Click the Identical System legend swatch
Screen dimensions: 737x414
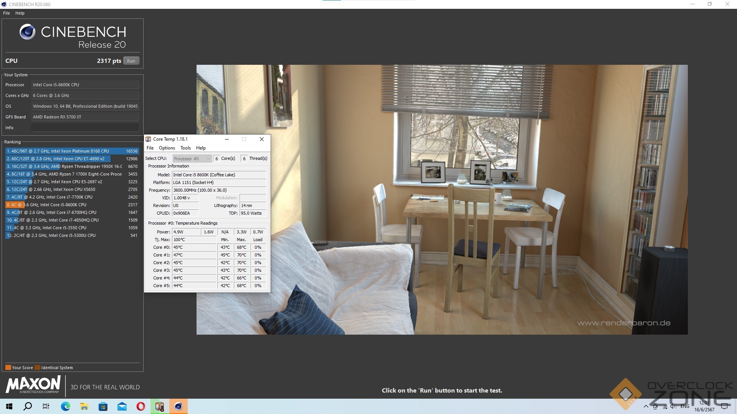click(37, 367)
